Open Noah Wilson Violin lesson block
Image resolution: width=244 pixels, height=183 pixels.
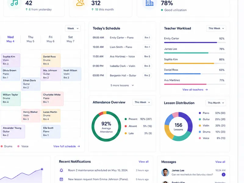pyautogui.click(x=71, y=74)
